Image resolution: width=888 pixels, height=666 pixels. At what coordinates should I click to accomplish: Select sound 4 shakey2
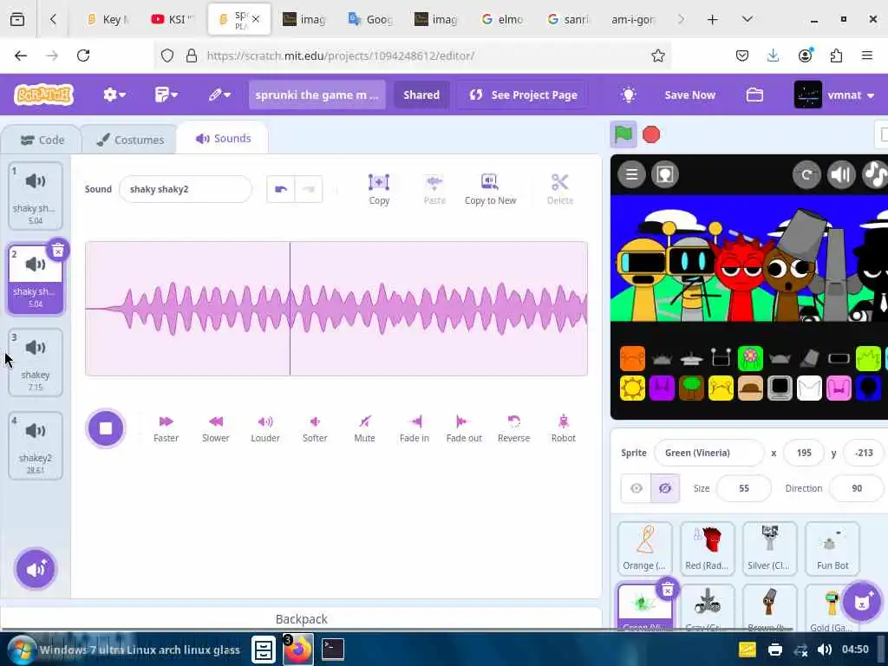[x=35, y=446]
